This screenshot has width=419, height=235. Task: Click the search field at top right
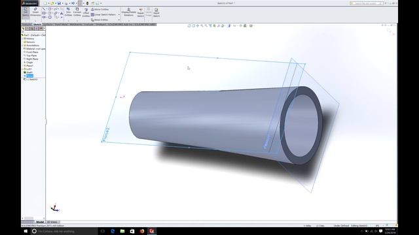click(367, 3)
